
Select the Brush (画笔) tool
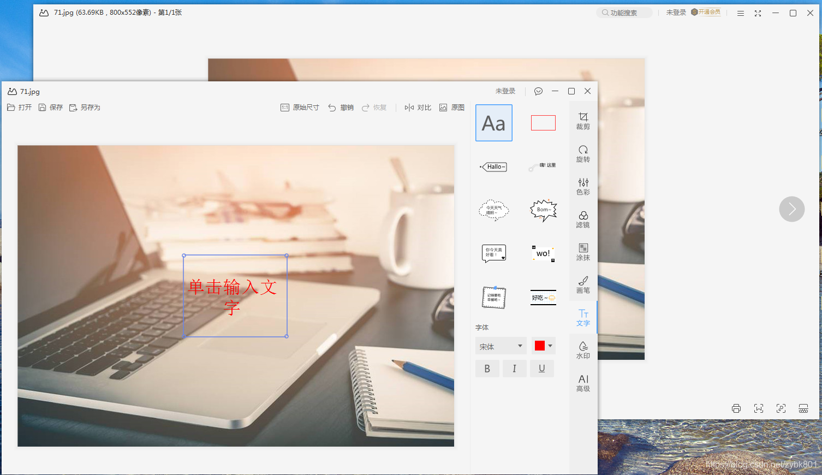[583, 285]
